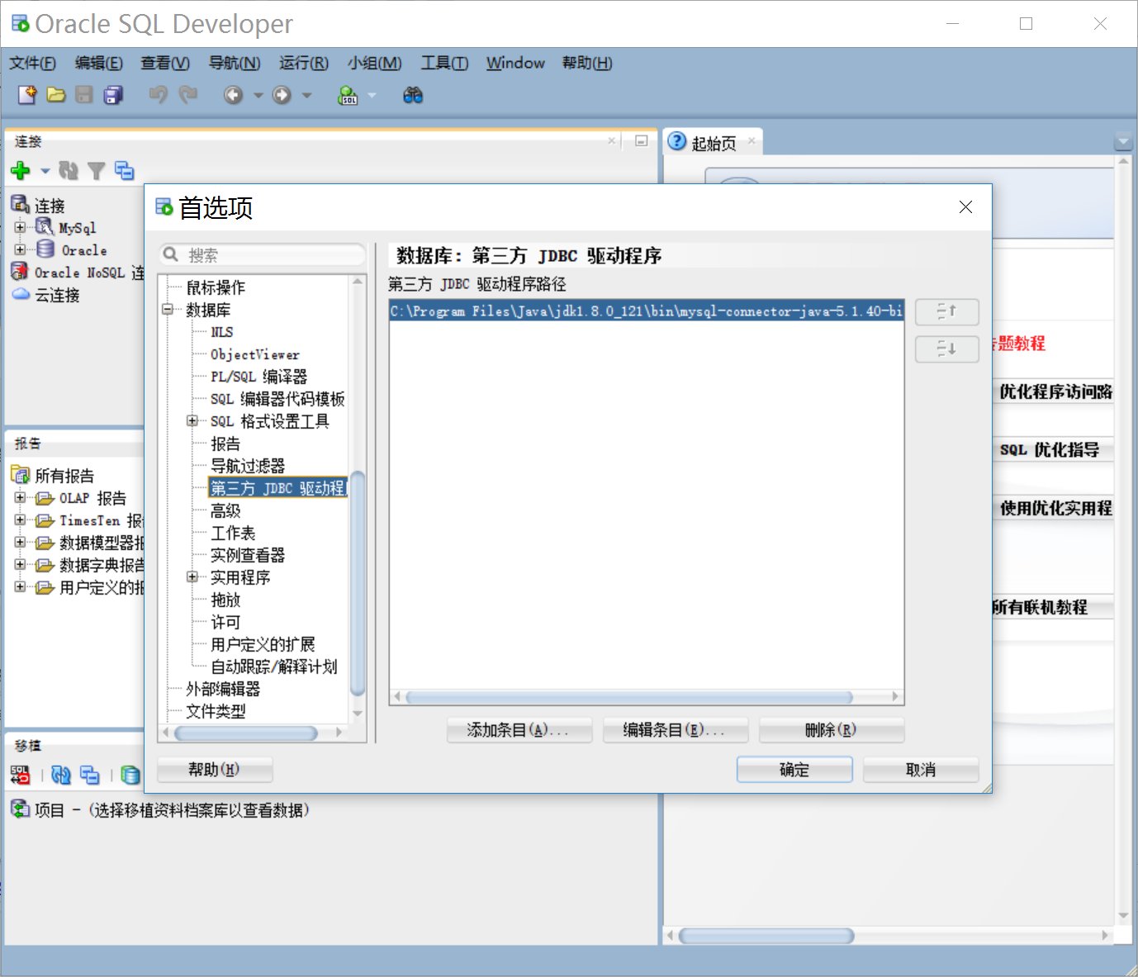
Task: Expand the TimesTen reports folder
Action: (x=20, y=520)
